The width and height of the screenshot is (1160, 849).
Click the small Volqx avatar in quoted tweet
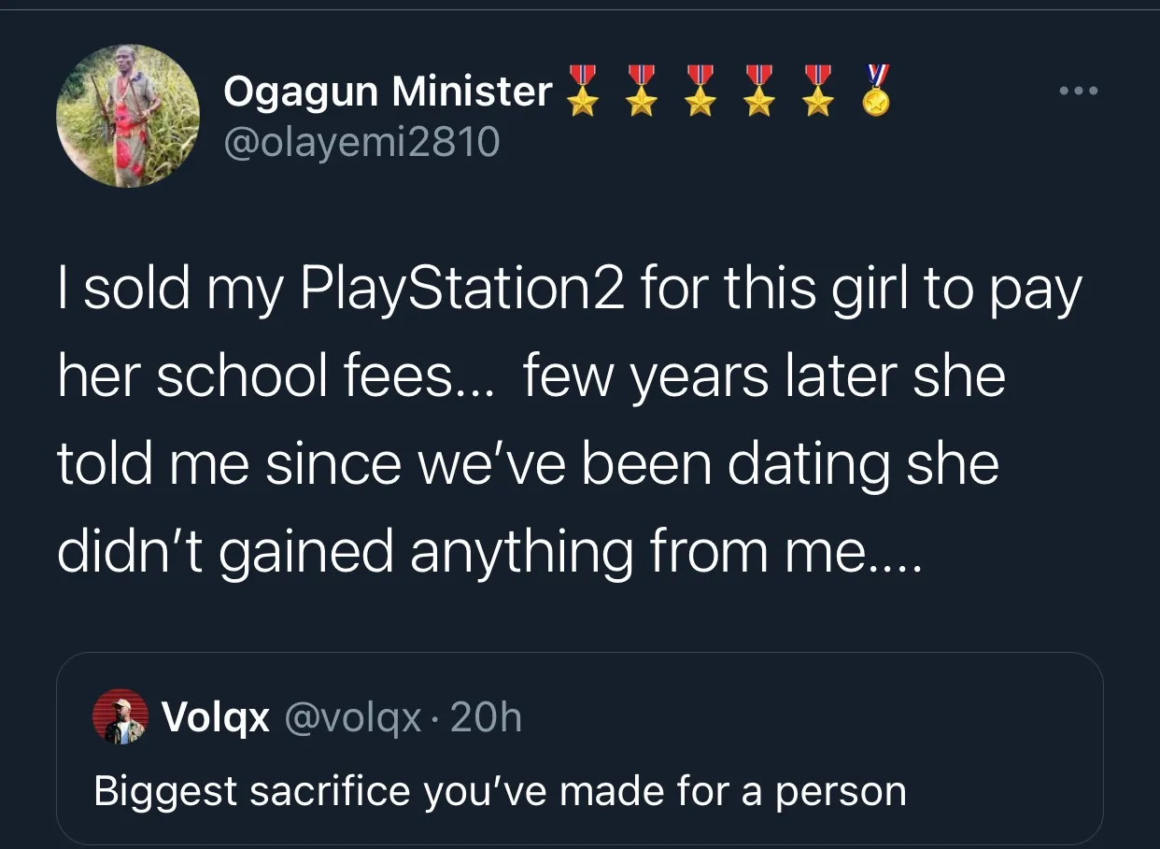120,717
